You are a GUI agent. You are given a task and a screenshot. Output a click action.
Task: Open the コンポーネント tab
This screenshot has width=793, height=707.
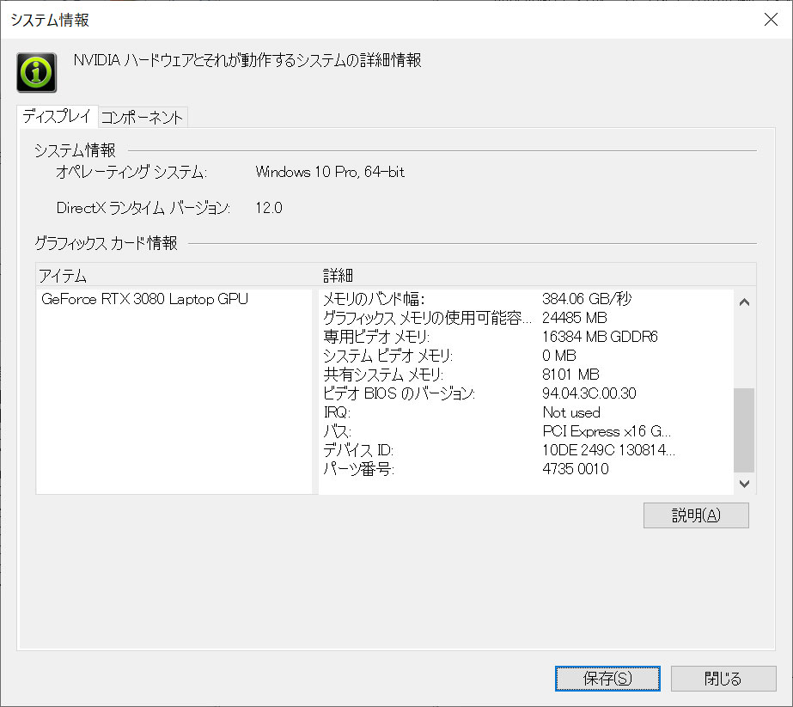click(x=142, y=118)
